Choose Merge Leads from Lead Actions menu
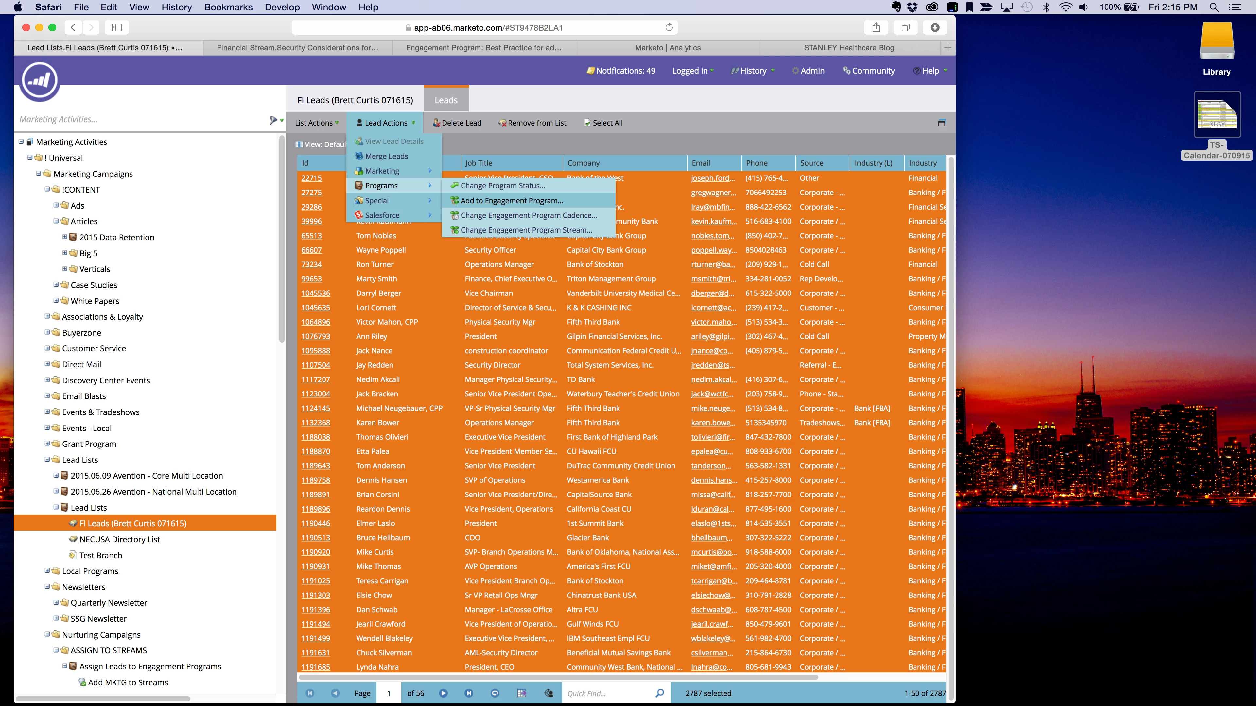The image size is (1256, 706). pyautogui.click(x=386, y=156)
